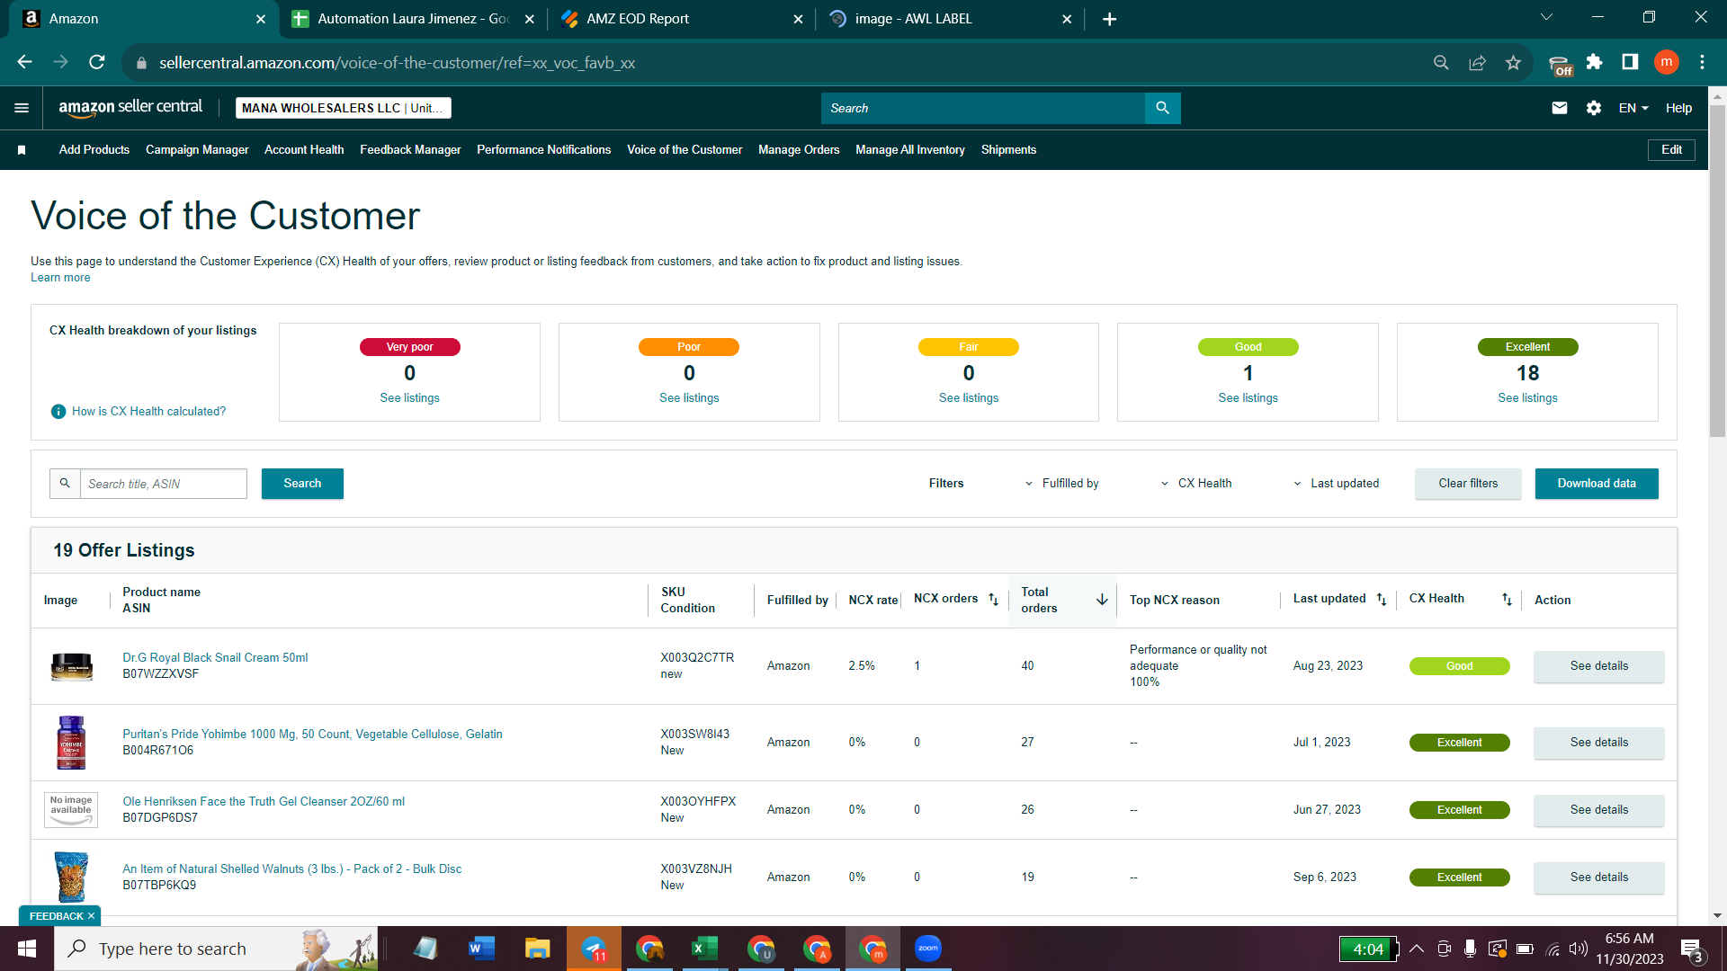Click the magnifier button in top search bar

pyautogui.click(x=1162, y=108)
